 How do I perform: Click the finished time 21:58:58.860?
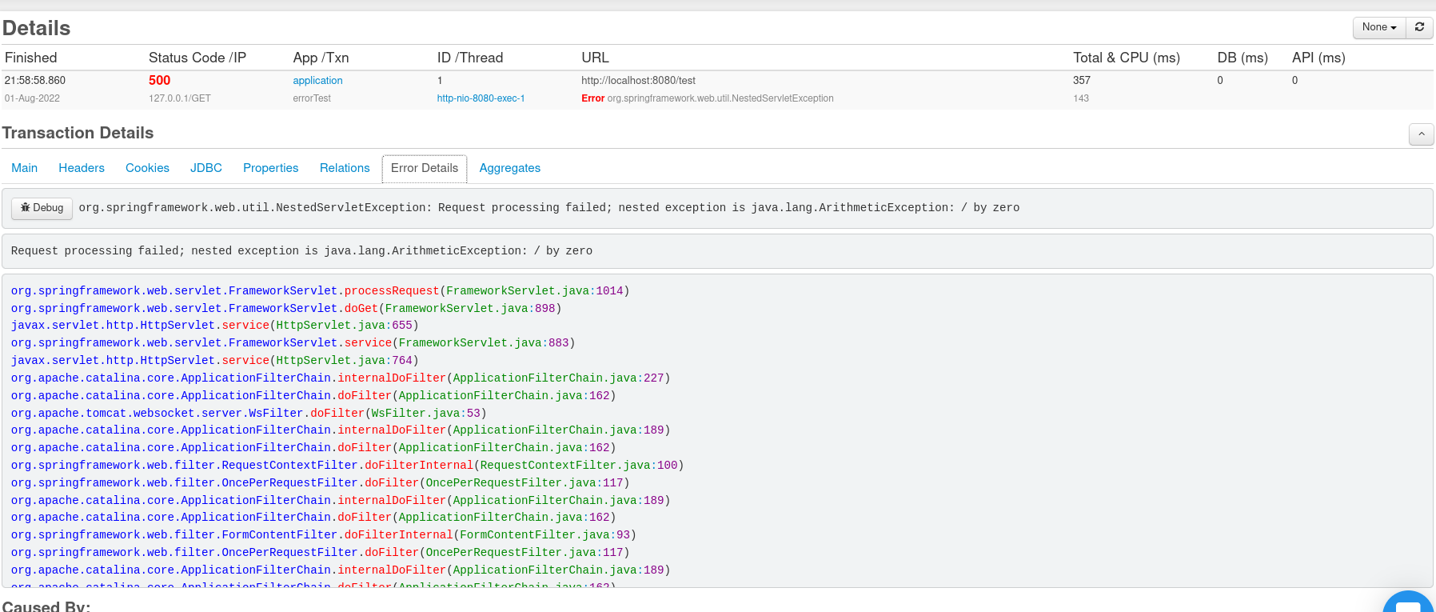point(35,81)
